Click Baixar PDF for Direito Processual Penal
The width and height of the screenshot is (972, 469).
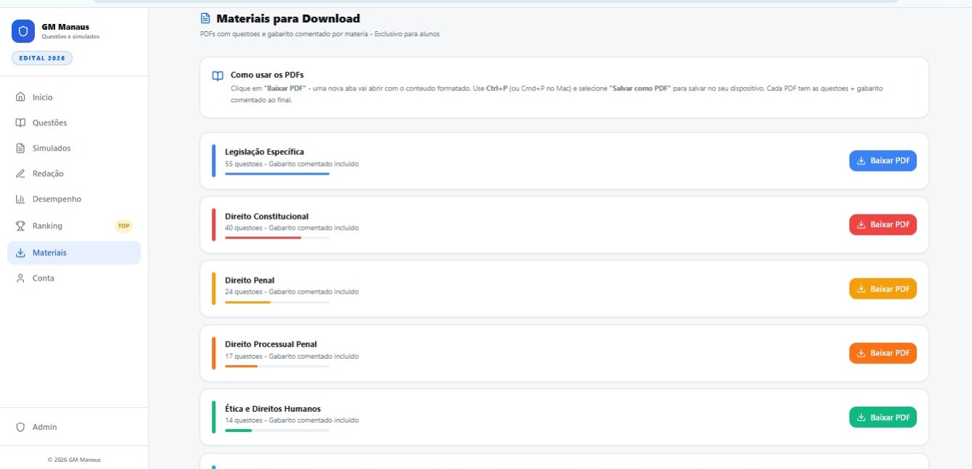pyautogui.click(x=883, y=353)
